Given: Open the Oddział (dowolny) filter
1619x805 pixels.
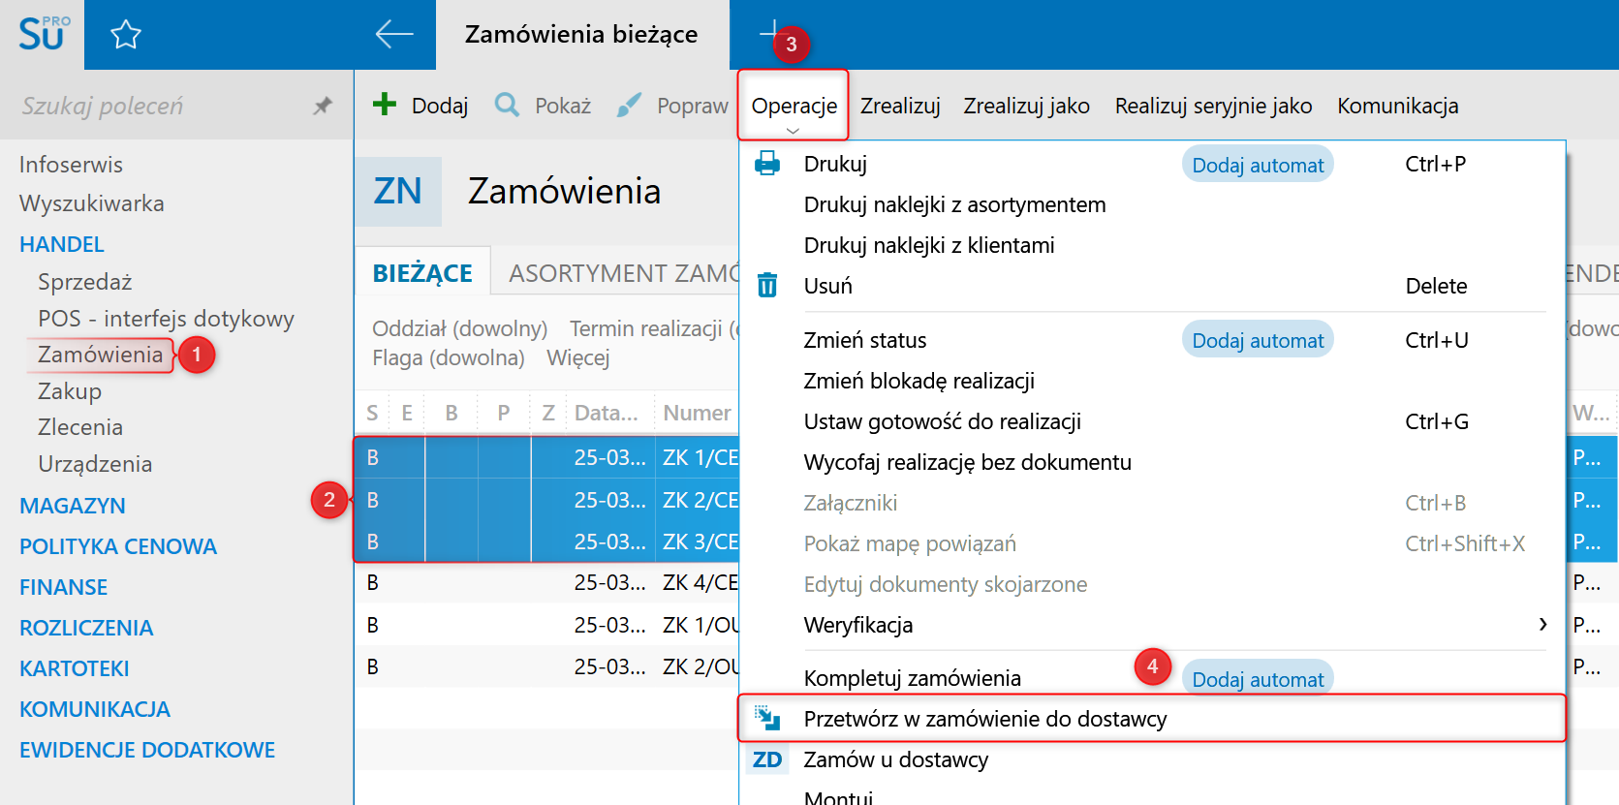Looking at the screenshot, I should tap(460, 328).
